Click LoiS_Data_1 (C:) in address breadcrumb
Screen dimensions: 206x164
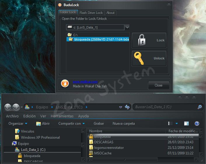69,107
